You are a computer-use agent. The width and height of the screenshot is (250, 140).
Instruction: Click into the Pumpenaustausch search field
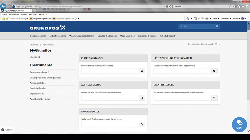110,71
